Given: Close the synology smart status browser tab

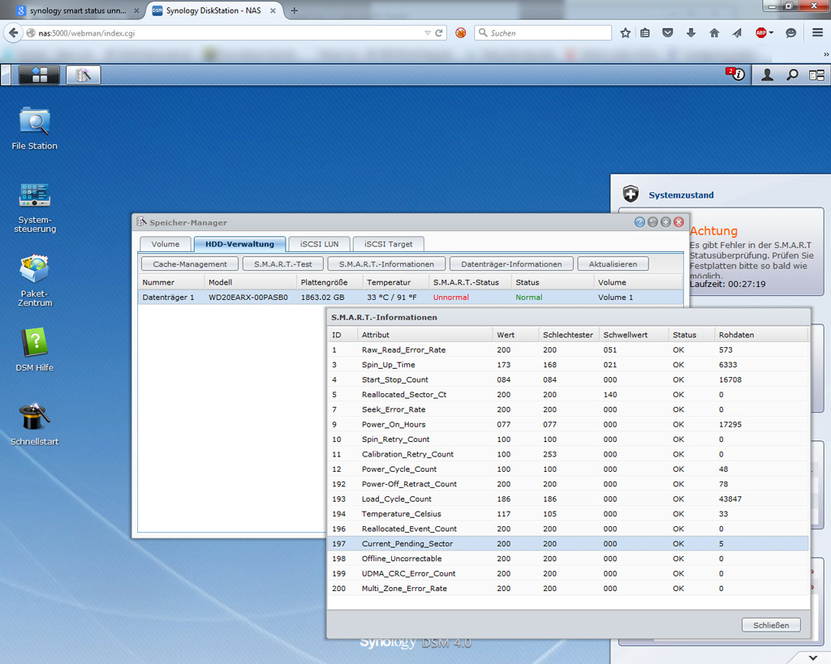Looking at the screenshot, I should pos(136,11).
